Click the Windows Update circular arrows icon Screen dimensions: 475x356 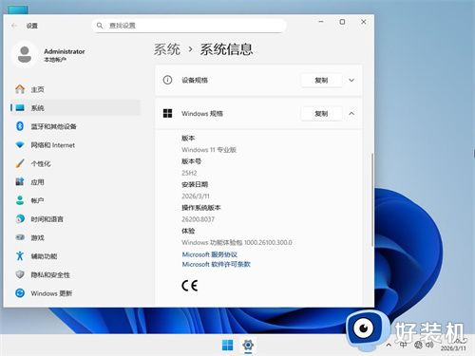click(20, 293)
